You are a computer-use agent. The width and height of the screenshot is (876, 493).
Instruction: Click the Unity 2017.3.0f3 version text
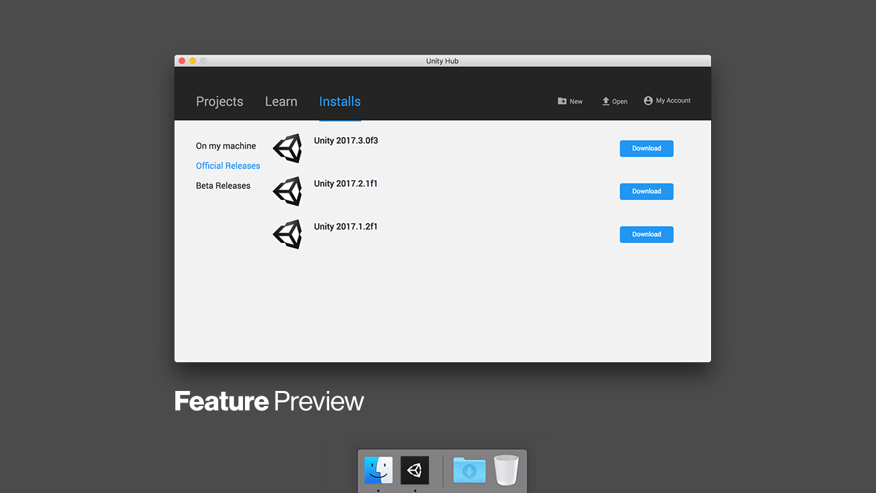(346, 140)
